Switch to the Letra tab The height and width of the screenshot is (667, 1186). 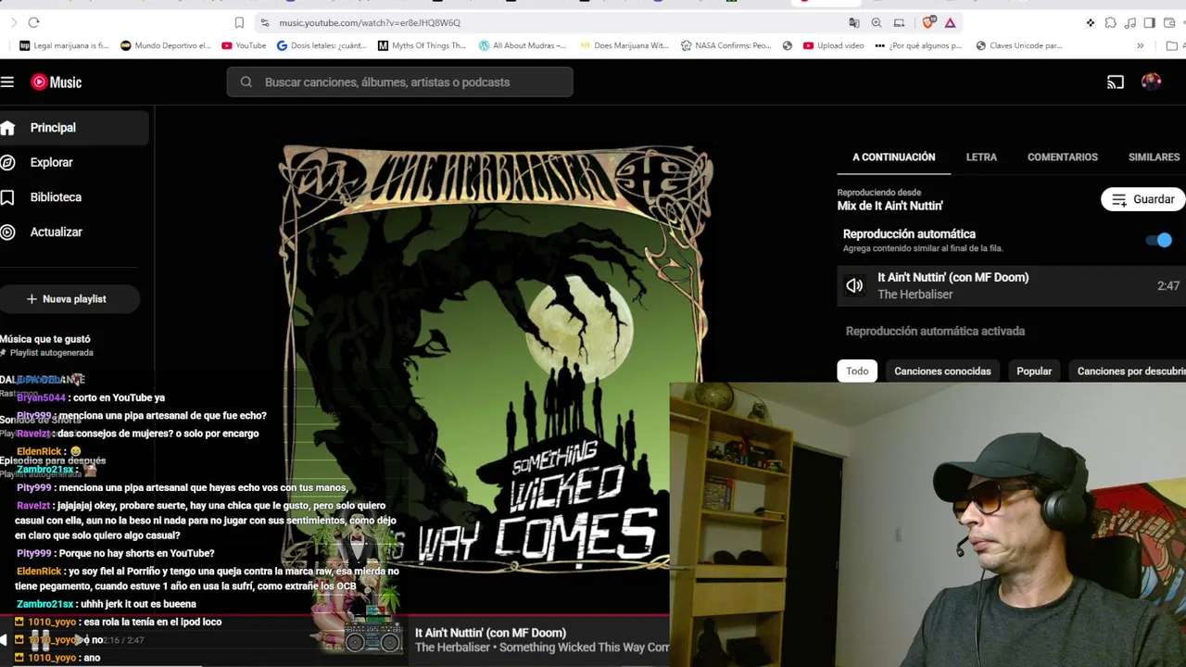coord(981,157)
